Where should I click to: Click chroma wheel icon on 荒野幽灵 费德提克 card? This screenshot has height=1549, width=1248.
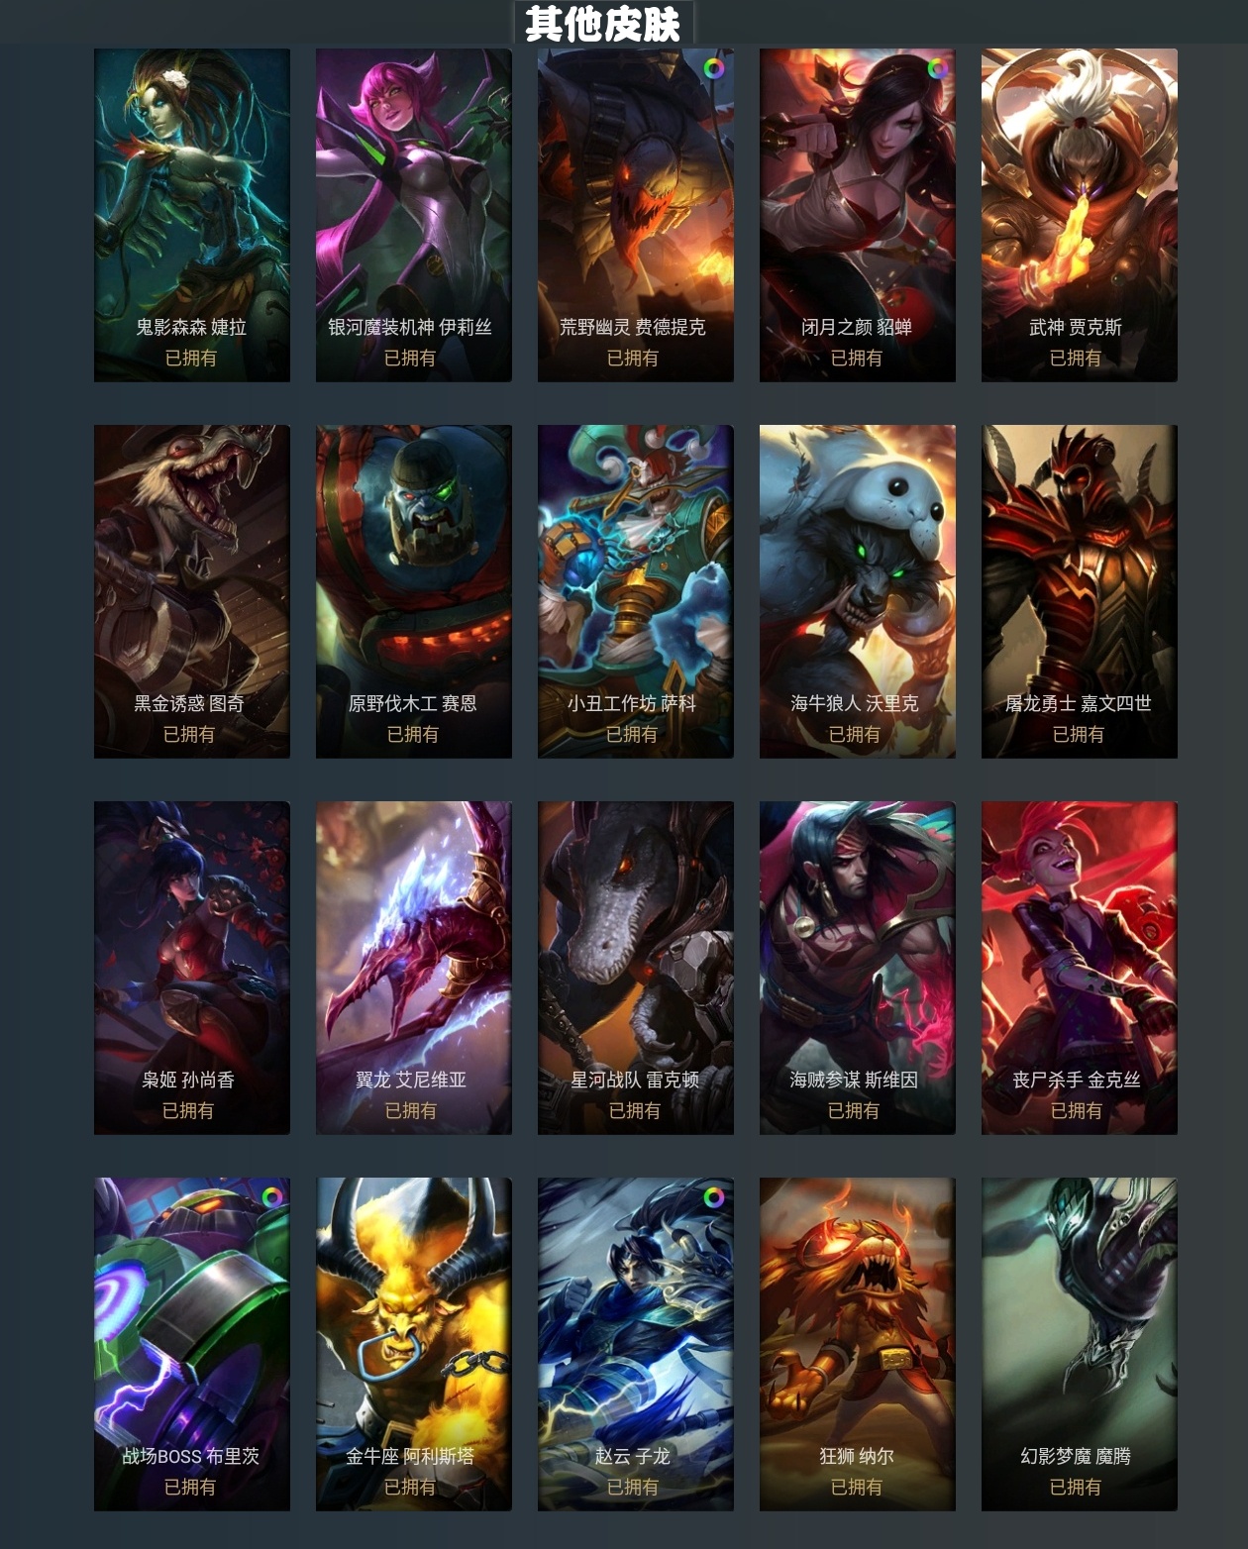[x=713, y=69]
